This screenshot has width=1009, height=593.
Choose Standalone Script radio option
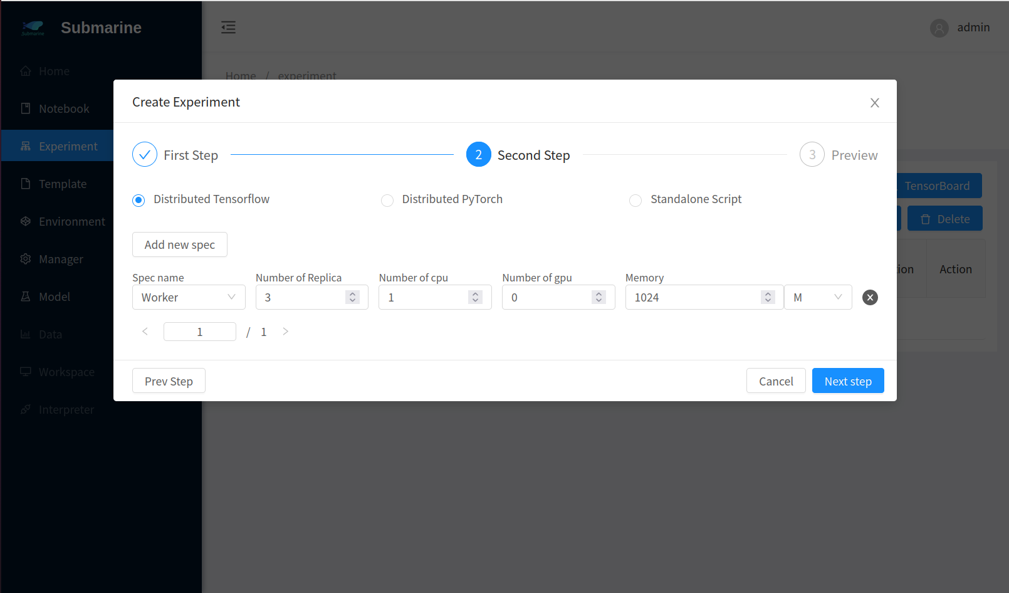click(x=635, y=200)
